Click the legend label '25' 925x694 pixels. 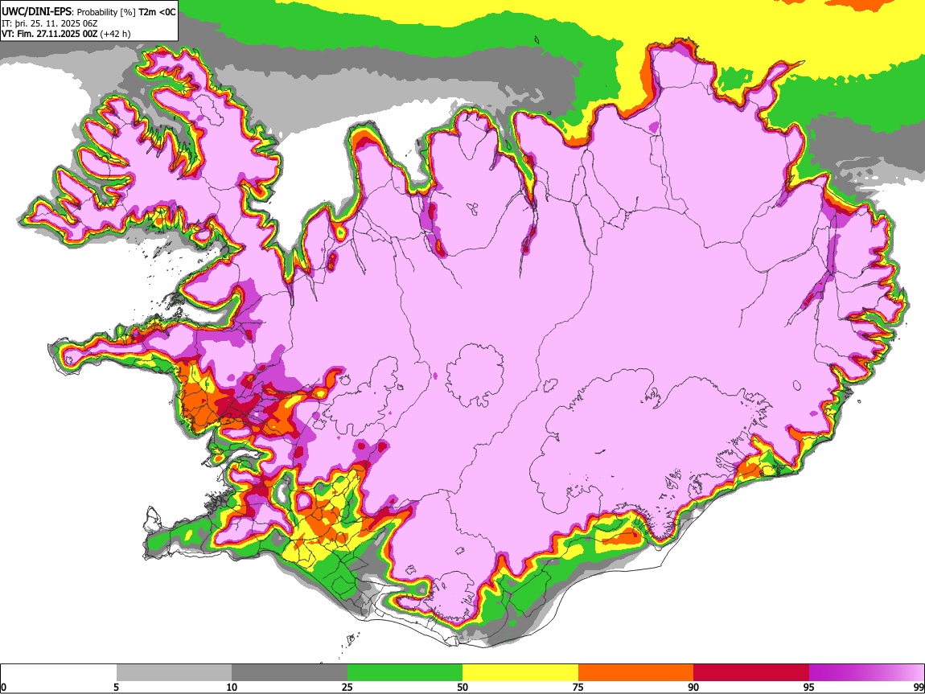(347, 687)
